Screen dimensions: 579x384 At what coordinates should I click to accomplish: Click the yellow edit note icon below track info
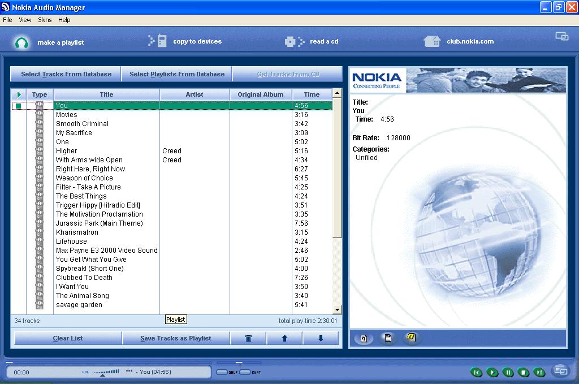pyautogui.click(x=411, y=338)
